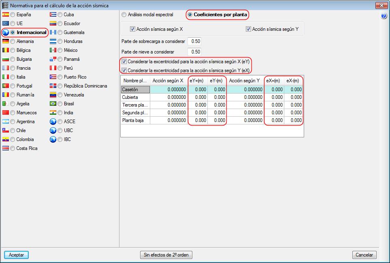390x263 pixels.
Task: Select Coeficientes por planta radio button
Action: [x=190, y=15]
